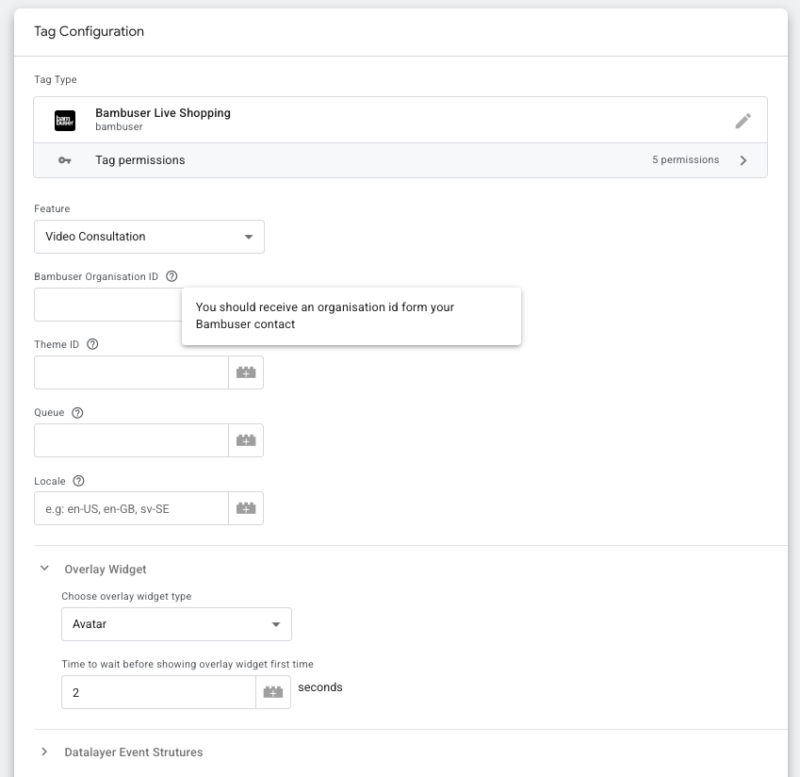Click the pencil edit icon for tag type
The height and width of the screenshot is (777, 800).
pos(743,121)
